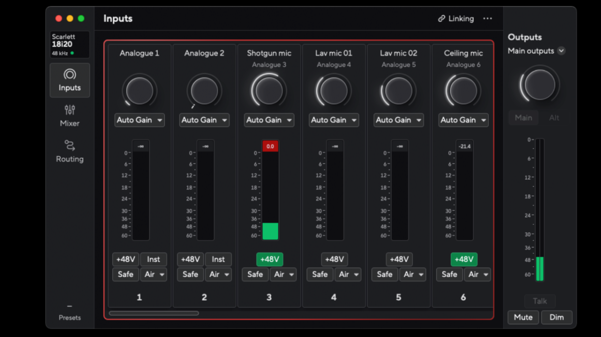This screenshot has width=601, height=337.
Task: Select the Scarlett 18i20 device box
Action: 70,44
